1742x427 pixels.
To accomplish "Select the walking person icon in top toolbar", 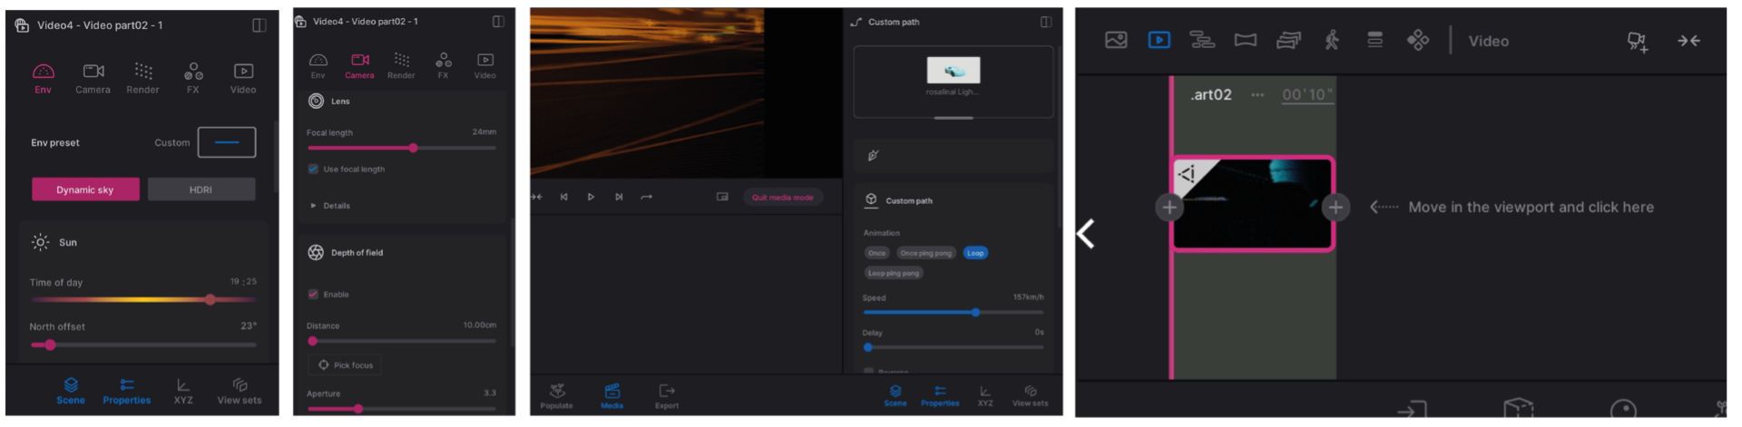I will point(1332,40).
